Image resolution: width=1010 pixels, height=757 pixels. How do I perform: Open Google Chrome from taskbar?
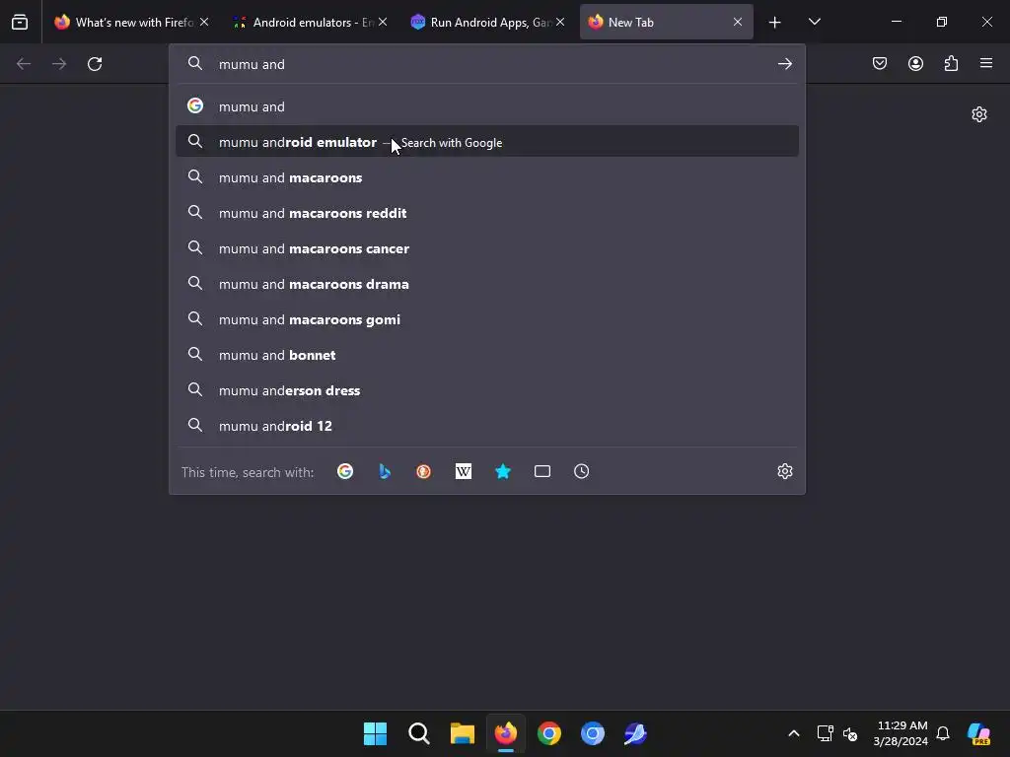548,733
